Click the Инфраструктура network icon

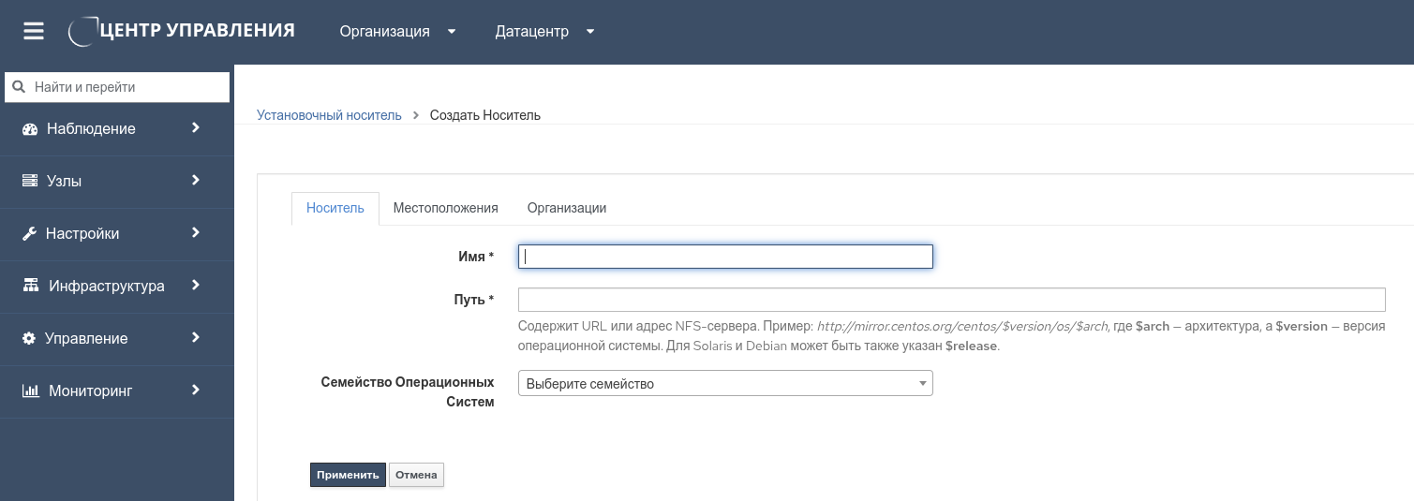click(31, 287)
